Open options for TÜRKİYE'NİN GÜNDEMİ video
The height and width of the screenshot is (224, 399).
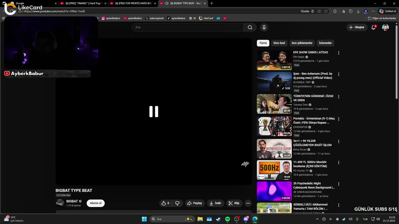pos(339,97)
